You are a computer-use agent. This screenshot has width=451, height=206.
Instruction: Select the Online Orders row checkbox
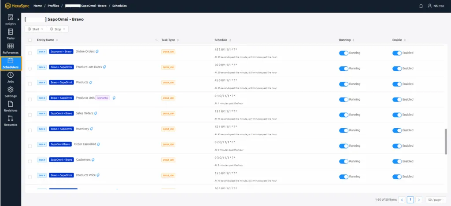30,53
